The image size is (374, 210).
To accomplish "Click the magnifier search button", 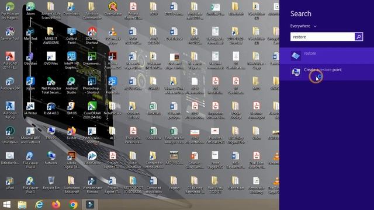I will [359, 37].
